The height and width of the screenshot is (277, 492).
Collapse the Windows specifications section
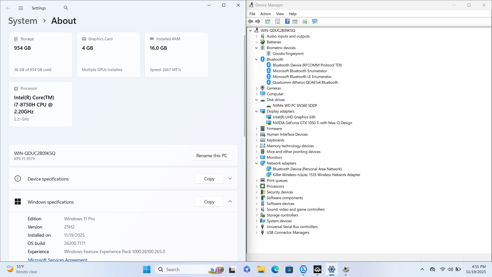point(230,202)
